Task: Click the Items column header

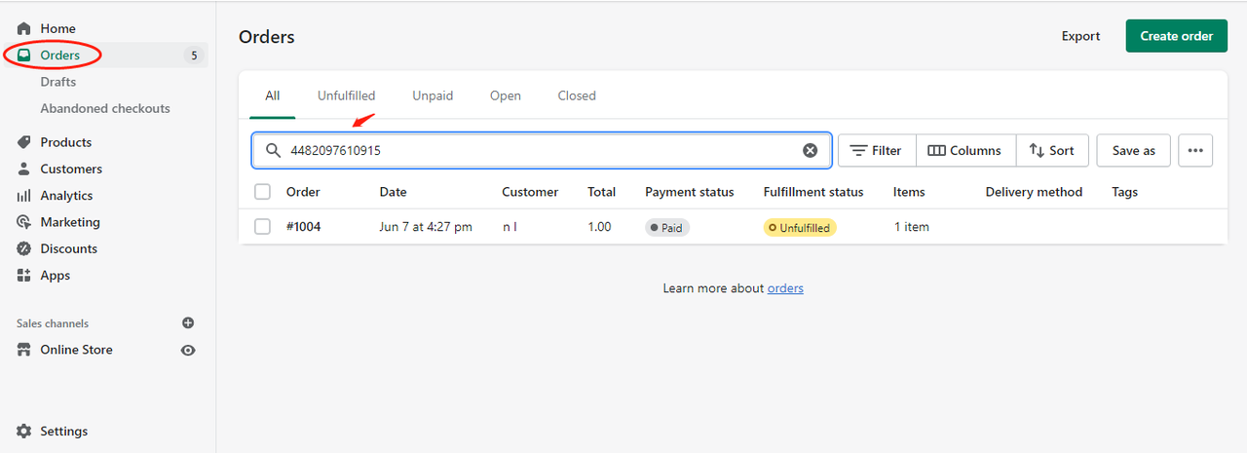Action: (x=909, y=192)
